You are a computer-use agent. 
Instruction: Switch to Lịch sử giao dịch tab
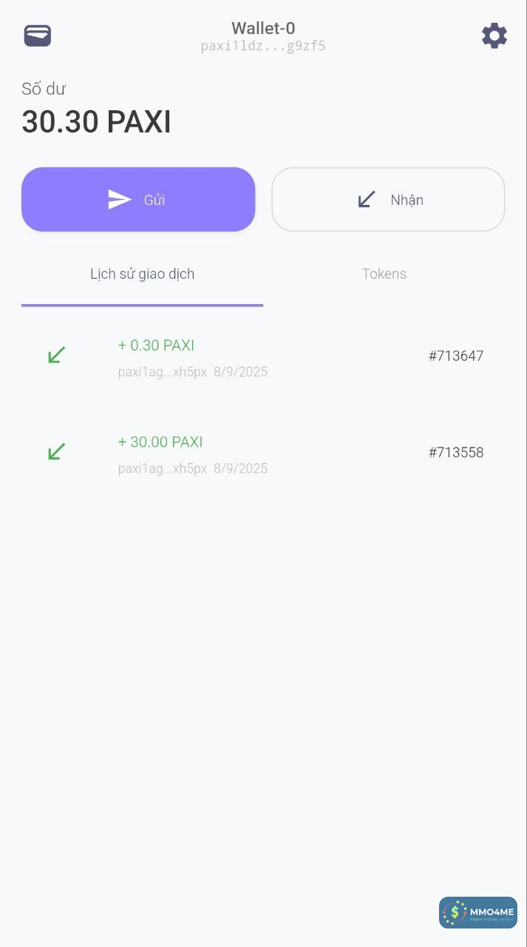point(142,274)
